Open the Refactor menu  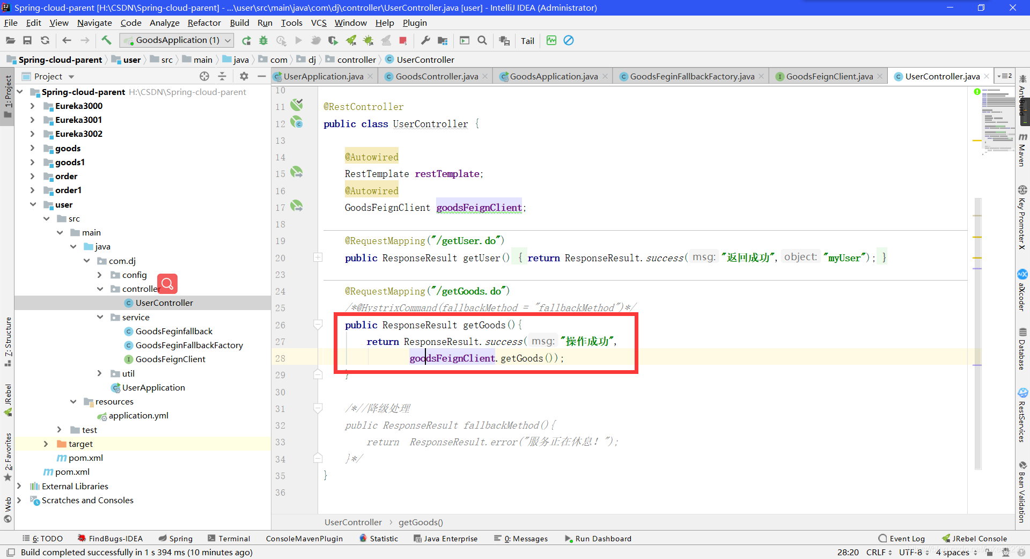point(204,23)
